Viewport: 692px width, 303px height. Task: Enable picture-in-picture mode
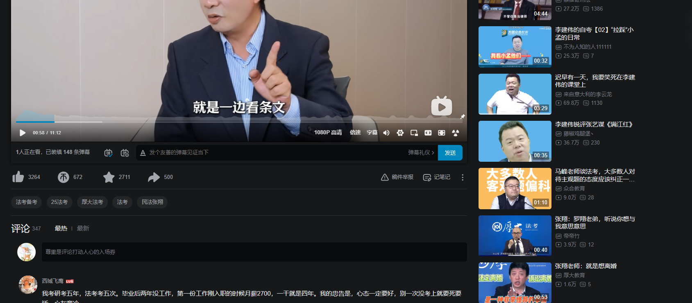click(414, 133)
